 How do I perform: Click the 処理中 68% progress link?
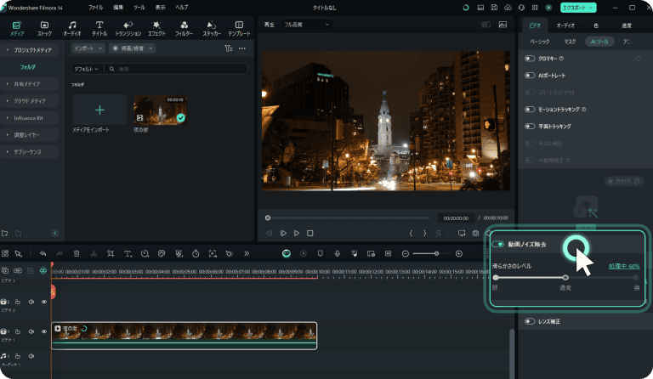tap(624, 266)
